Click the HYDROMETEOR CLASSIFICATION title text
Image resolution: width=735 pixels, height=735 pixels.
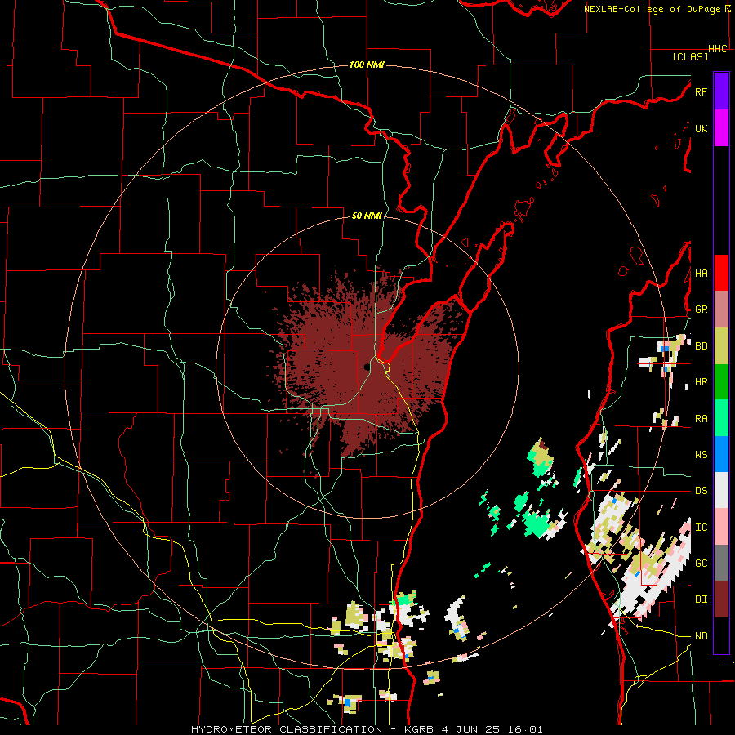pyautogui.click(x=287, y=729)
